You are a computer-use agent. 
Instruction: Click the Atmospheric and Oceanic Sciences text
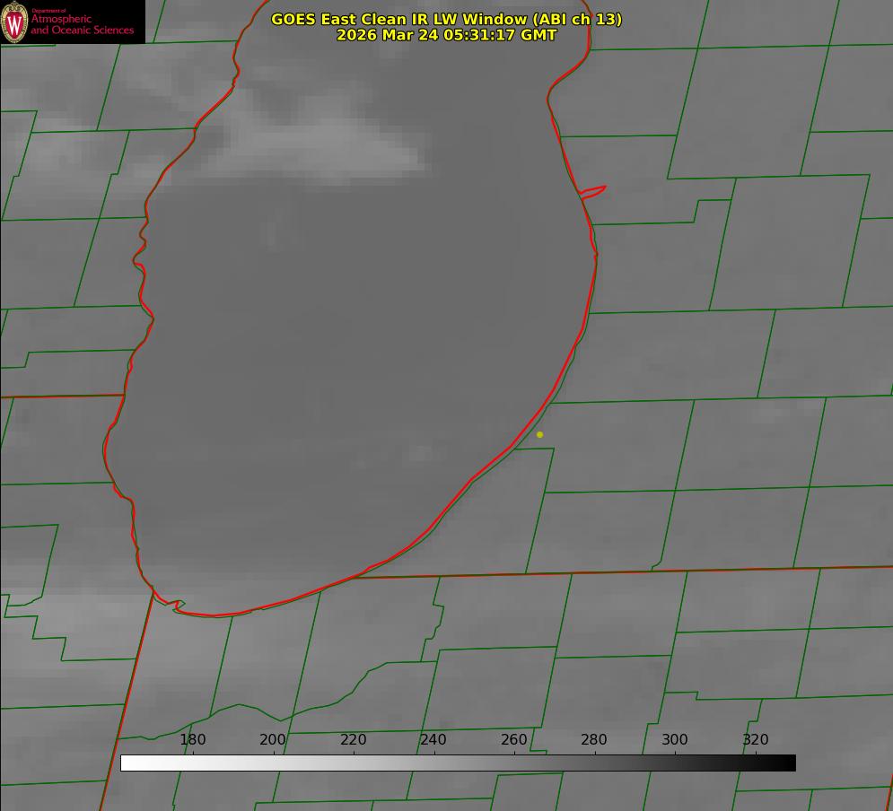(82, 24)
